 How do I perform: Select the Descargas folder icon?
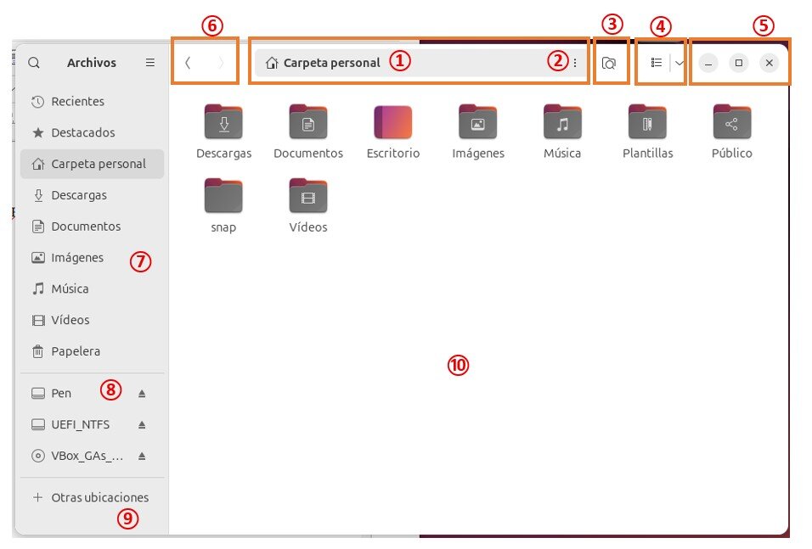(223, 122)
